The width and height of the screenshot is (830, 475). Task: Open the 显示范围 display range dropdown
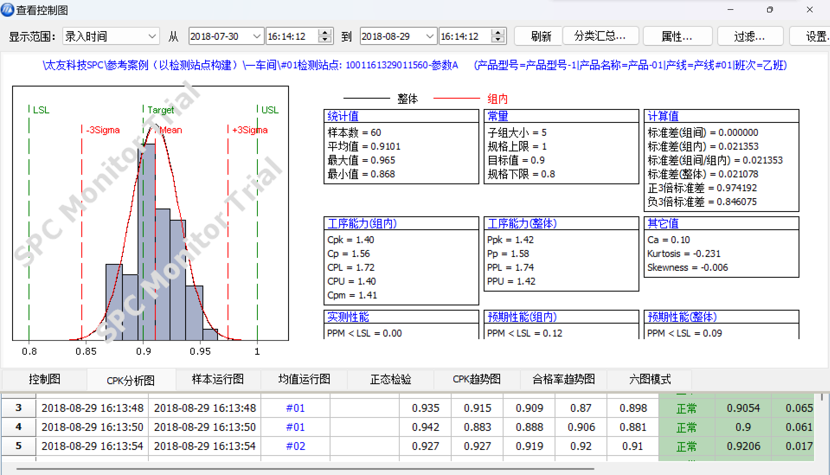click(x=152, y=36)
